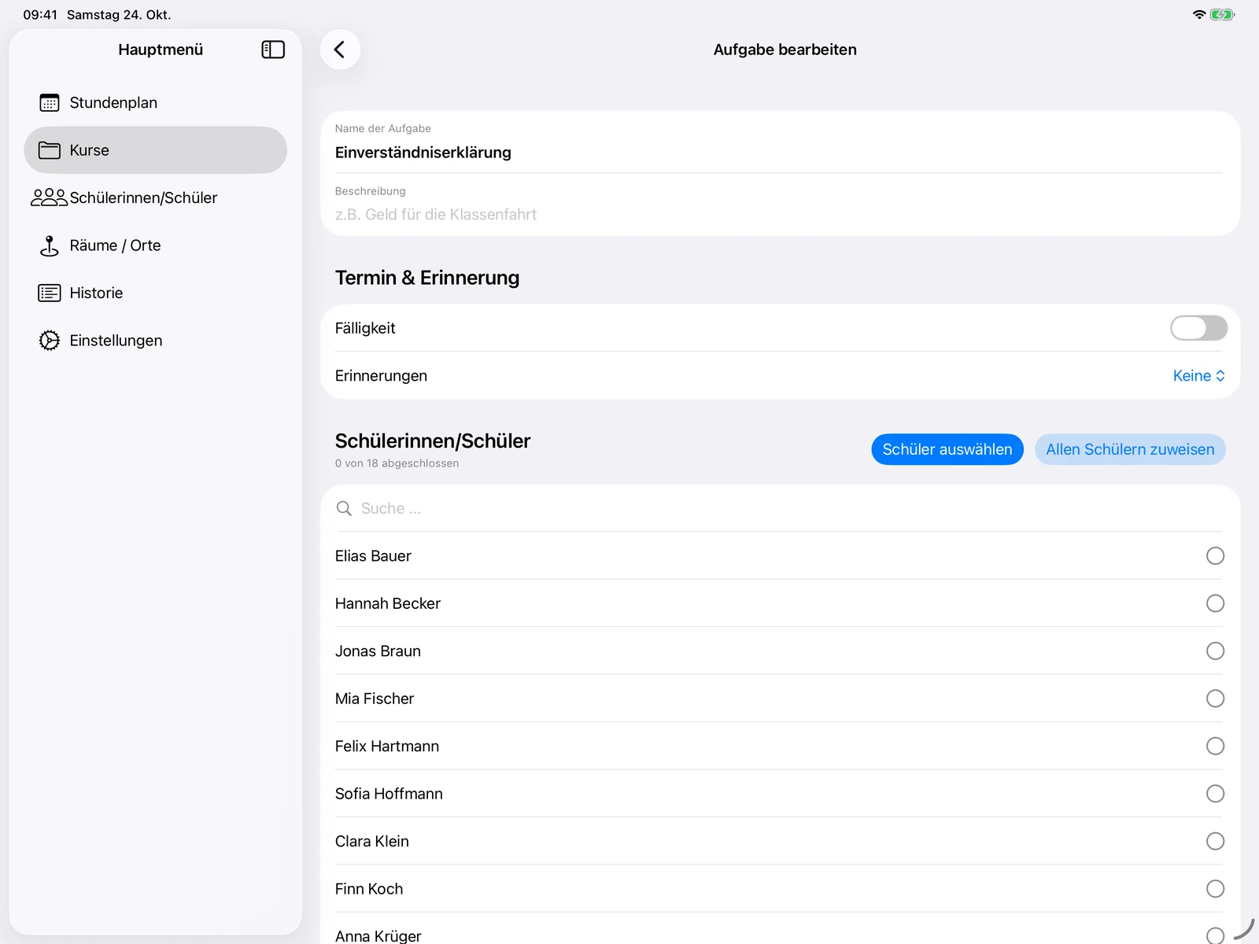Focus the Beschreibung text field
Image resolution: width=1259 pixels, height=944 pixels.
pyautogui.click(x=779, y=205)
